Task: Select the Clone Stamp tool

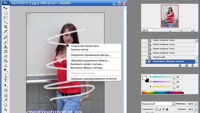Action: 5,47
